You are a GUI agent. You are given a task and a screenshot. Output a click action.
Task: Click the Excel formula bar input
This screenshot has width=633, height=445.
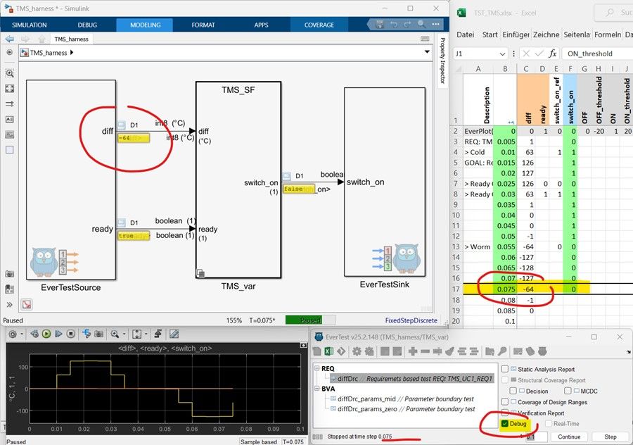point(598,54)
